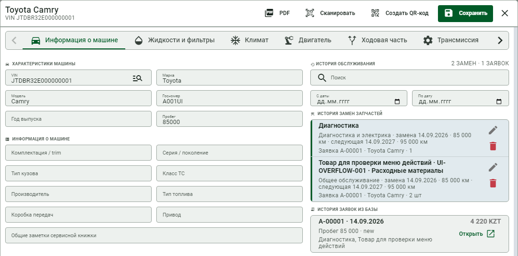Click the Производитель field
The height and width of the screenshot is (256, 518).
click(x=78, y=194)
